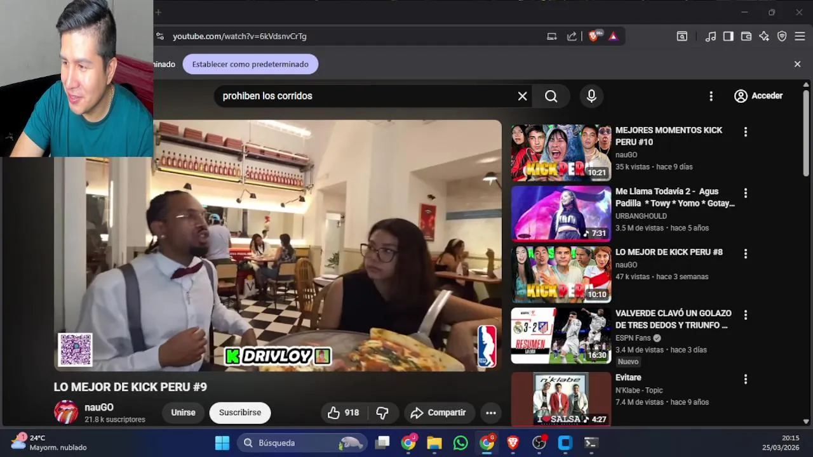Open Brave hamburger main menu
Viewport: 813px width, 457px height.
click(x=800, y=36)
